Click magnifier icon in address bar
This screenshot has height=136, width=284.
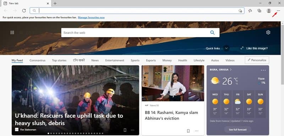(34, 11)
